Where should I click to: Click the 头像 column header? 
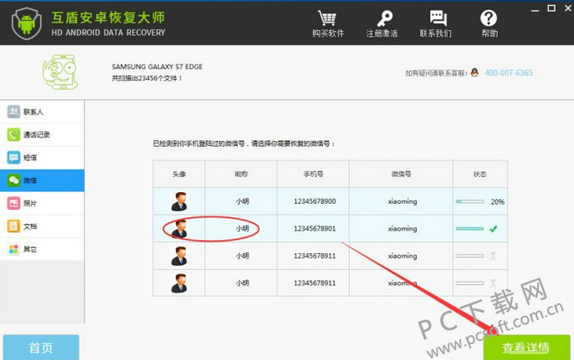(x=179, y=174)
